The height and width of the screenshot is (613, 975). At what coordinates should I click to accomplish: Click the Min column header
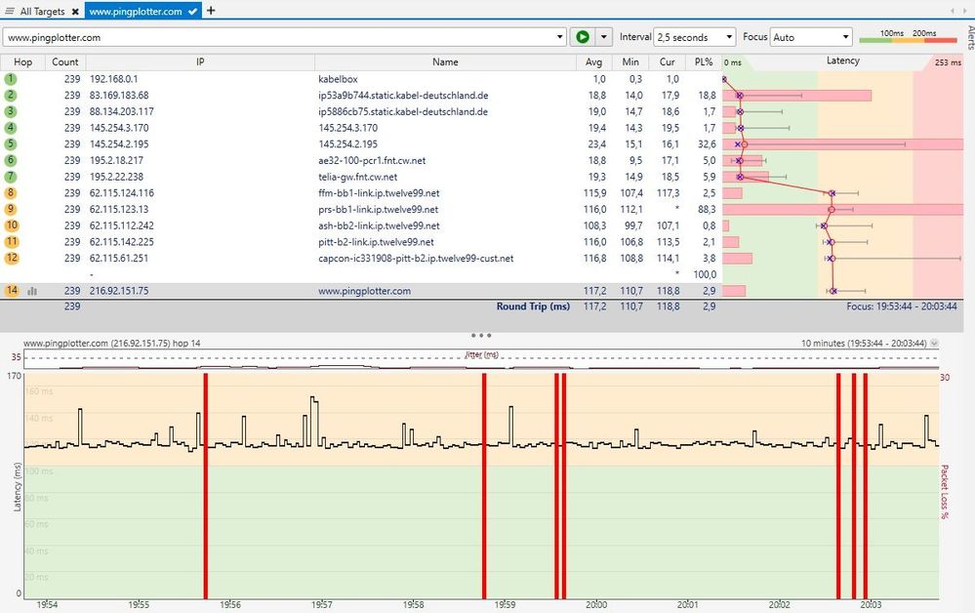click(630, 62)
